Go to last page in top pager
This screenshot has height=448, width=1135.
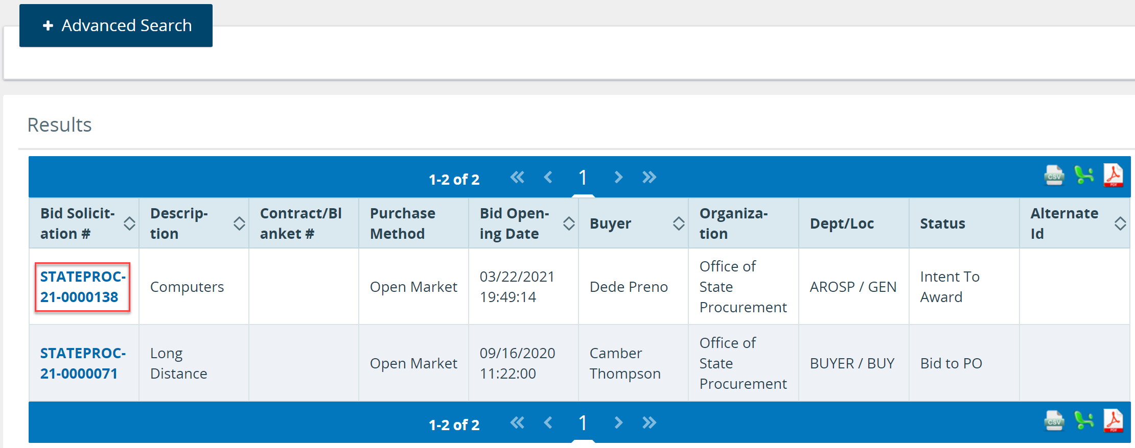(x=650, y=177)
